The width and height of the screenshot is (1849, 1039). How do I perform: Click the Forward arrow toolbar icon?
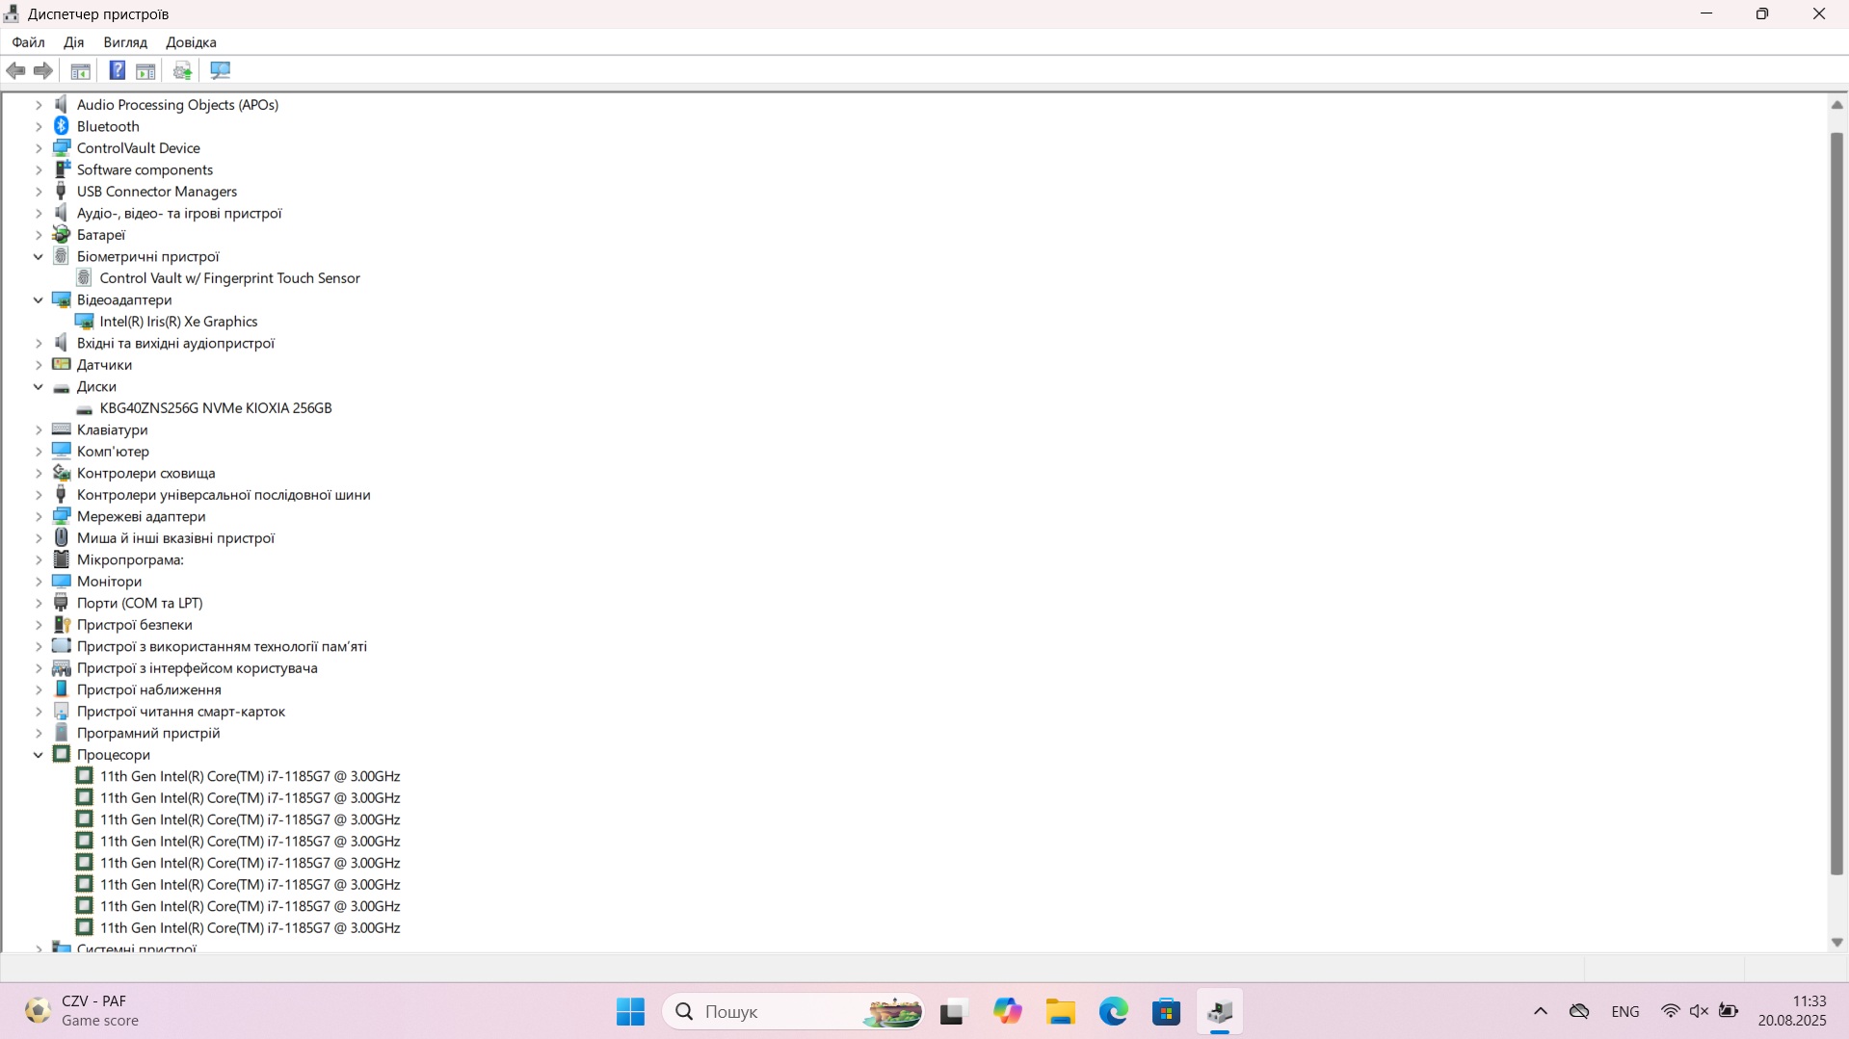pyautogui.click(x=42, y=70)
